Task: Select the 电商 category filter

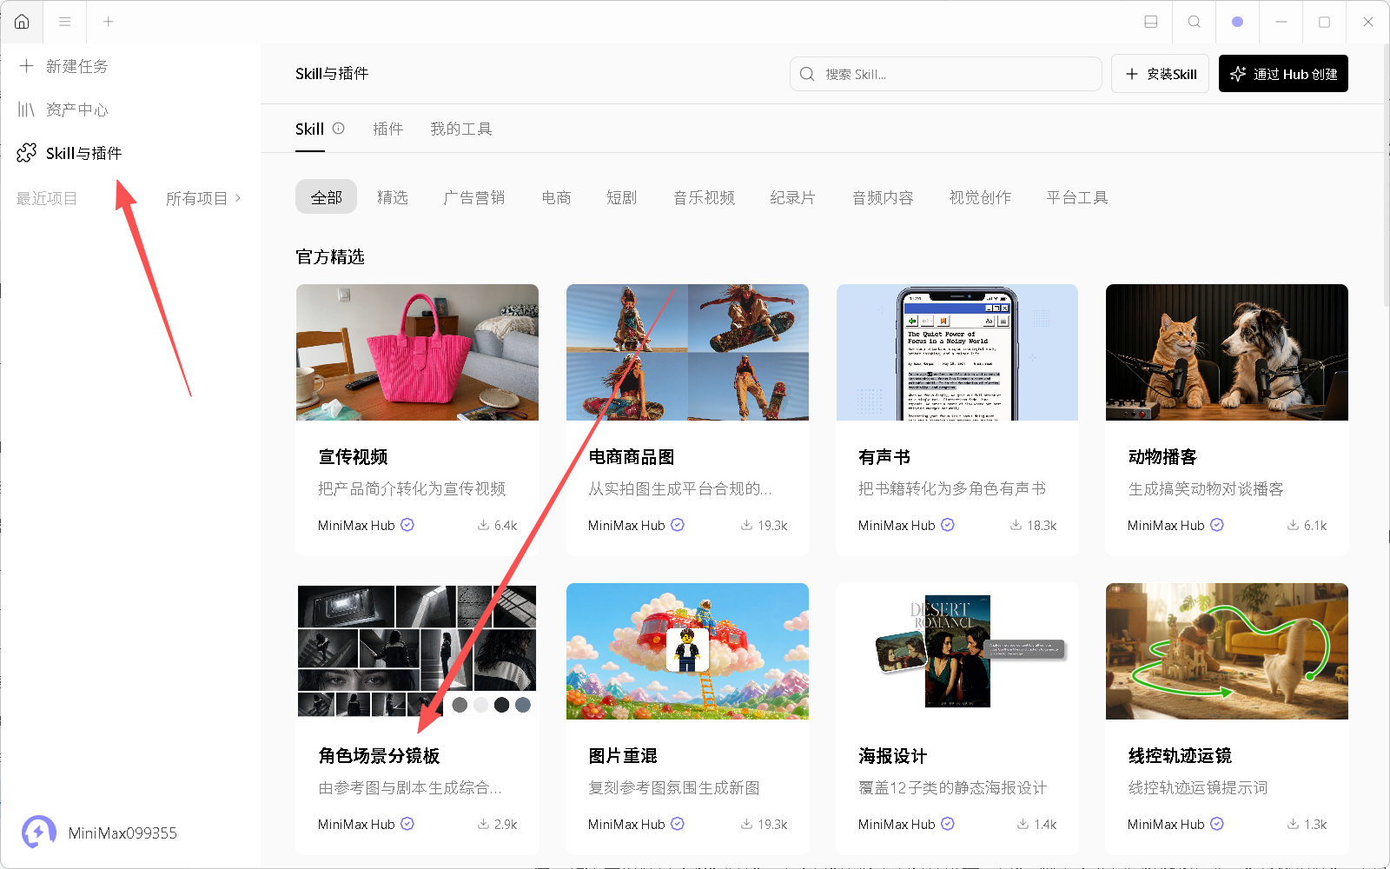Action: [556, 197]
